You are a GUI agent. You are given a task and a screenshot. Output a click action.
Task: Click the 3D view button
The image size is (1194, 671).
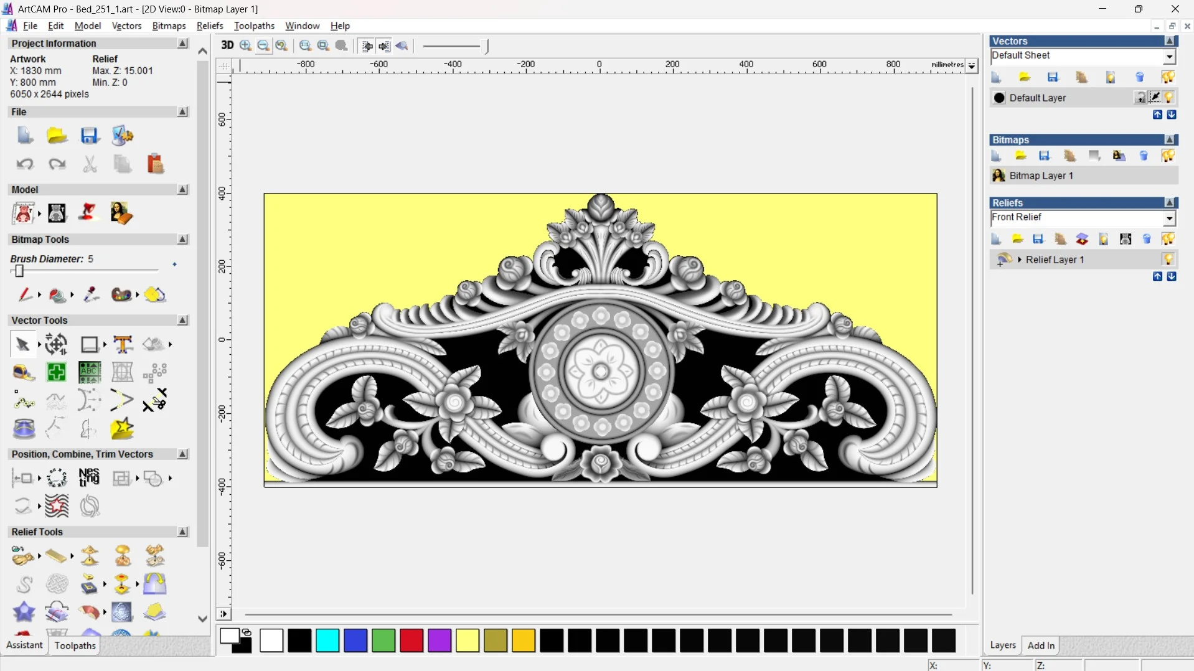pos(227,45)
